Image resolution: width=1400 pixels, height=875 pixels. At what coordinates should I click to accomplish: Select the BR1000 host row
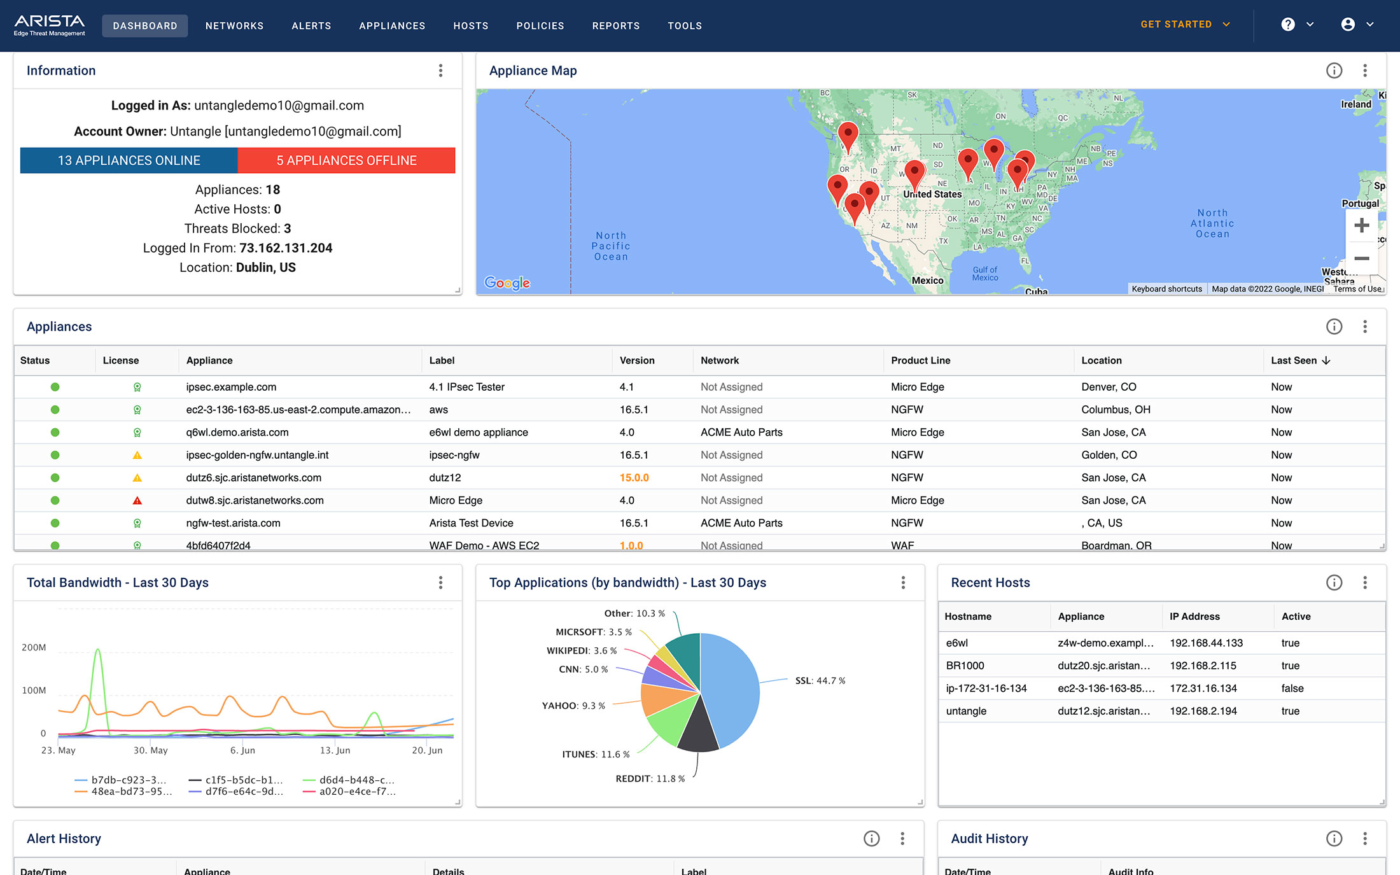(x=1161, y=666)
